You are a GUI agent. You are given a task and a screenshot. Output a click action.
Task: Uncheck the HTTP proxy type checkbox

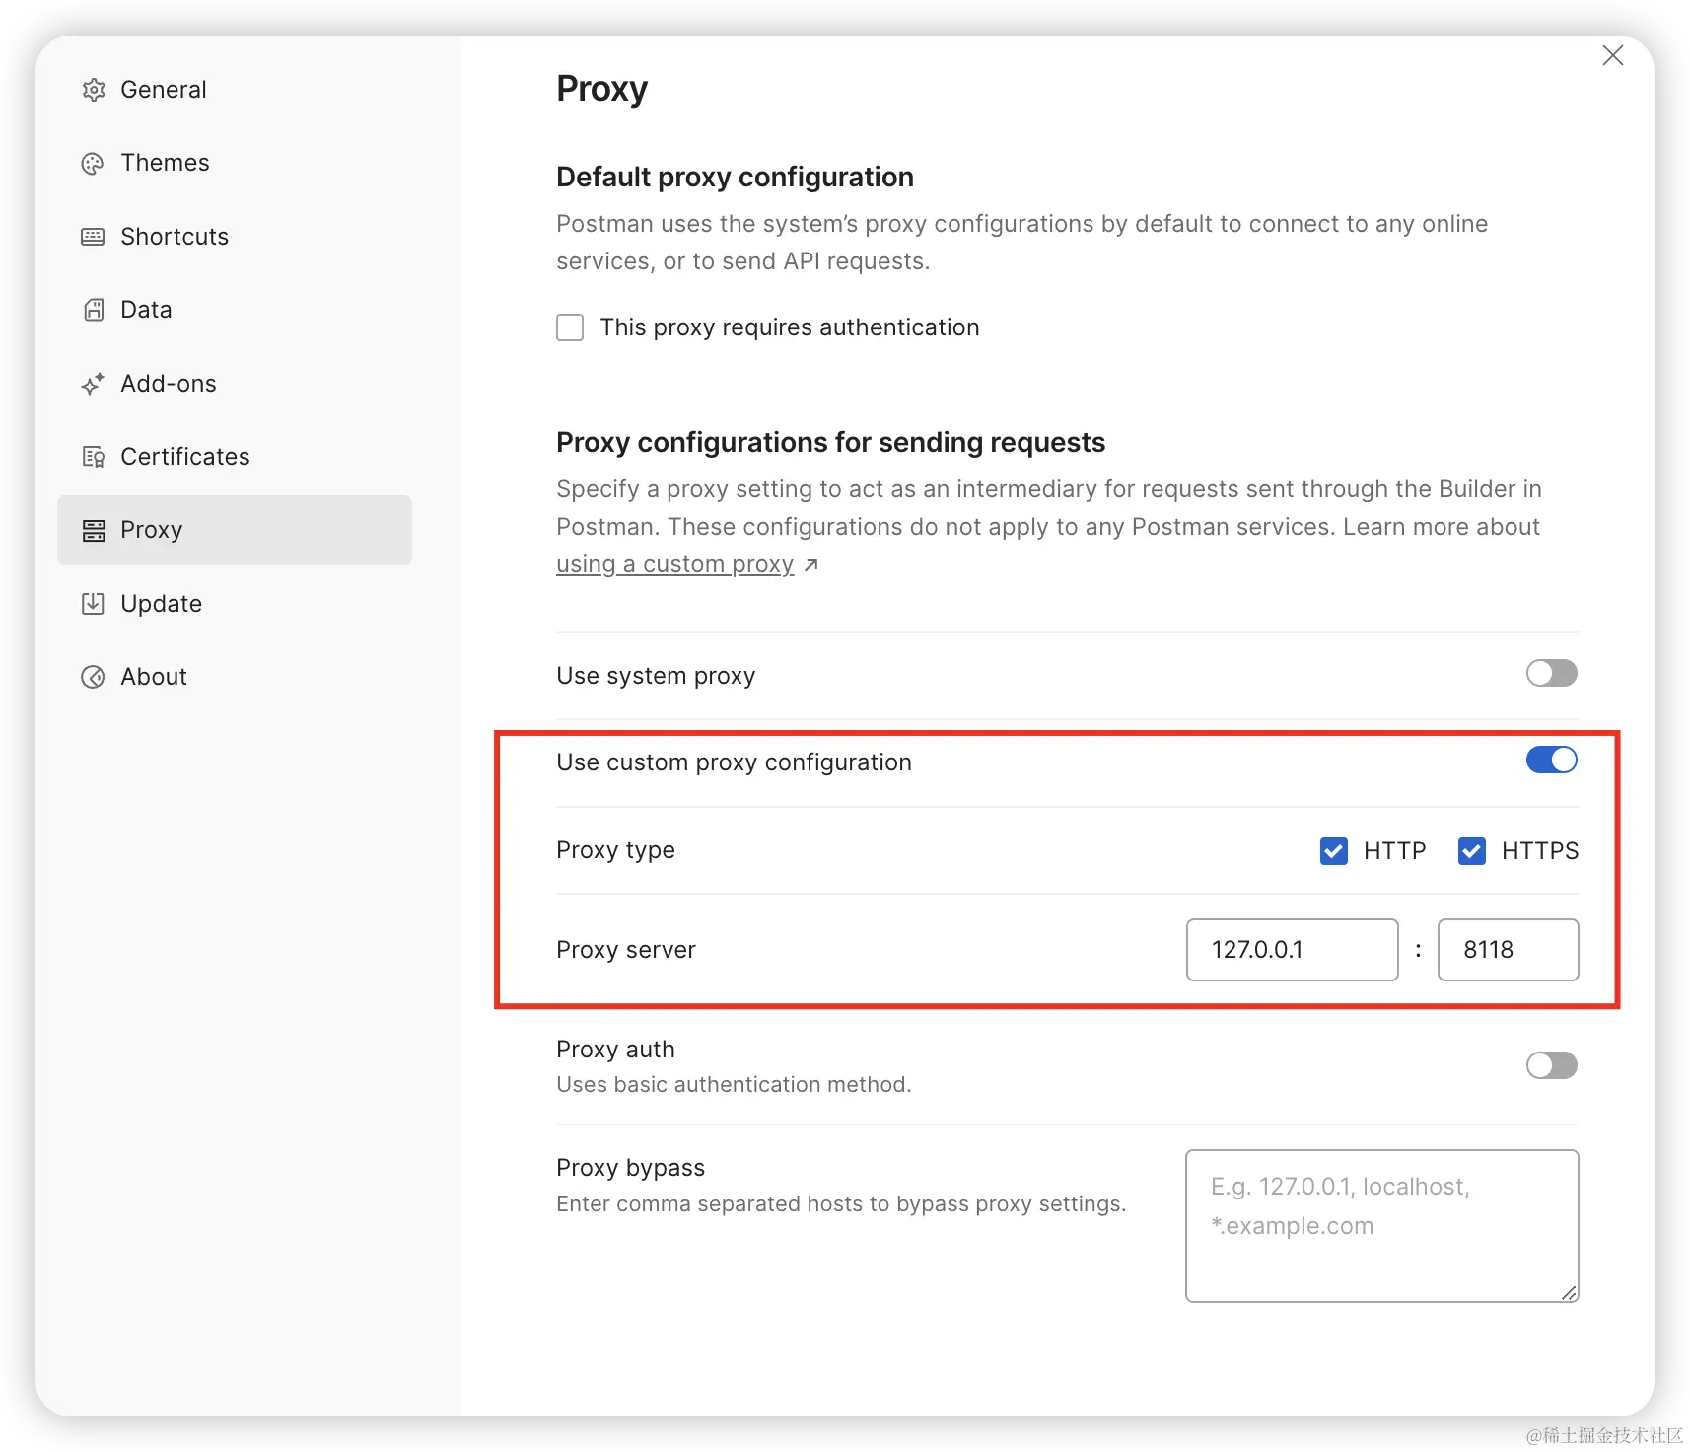click(x=1334, y=851)
